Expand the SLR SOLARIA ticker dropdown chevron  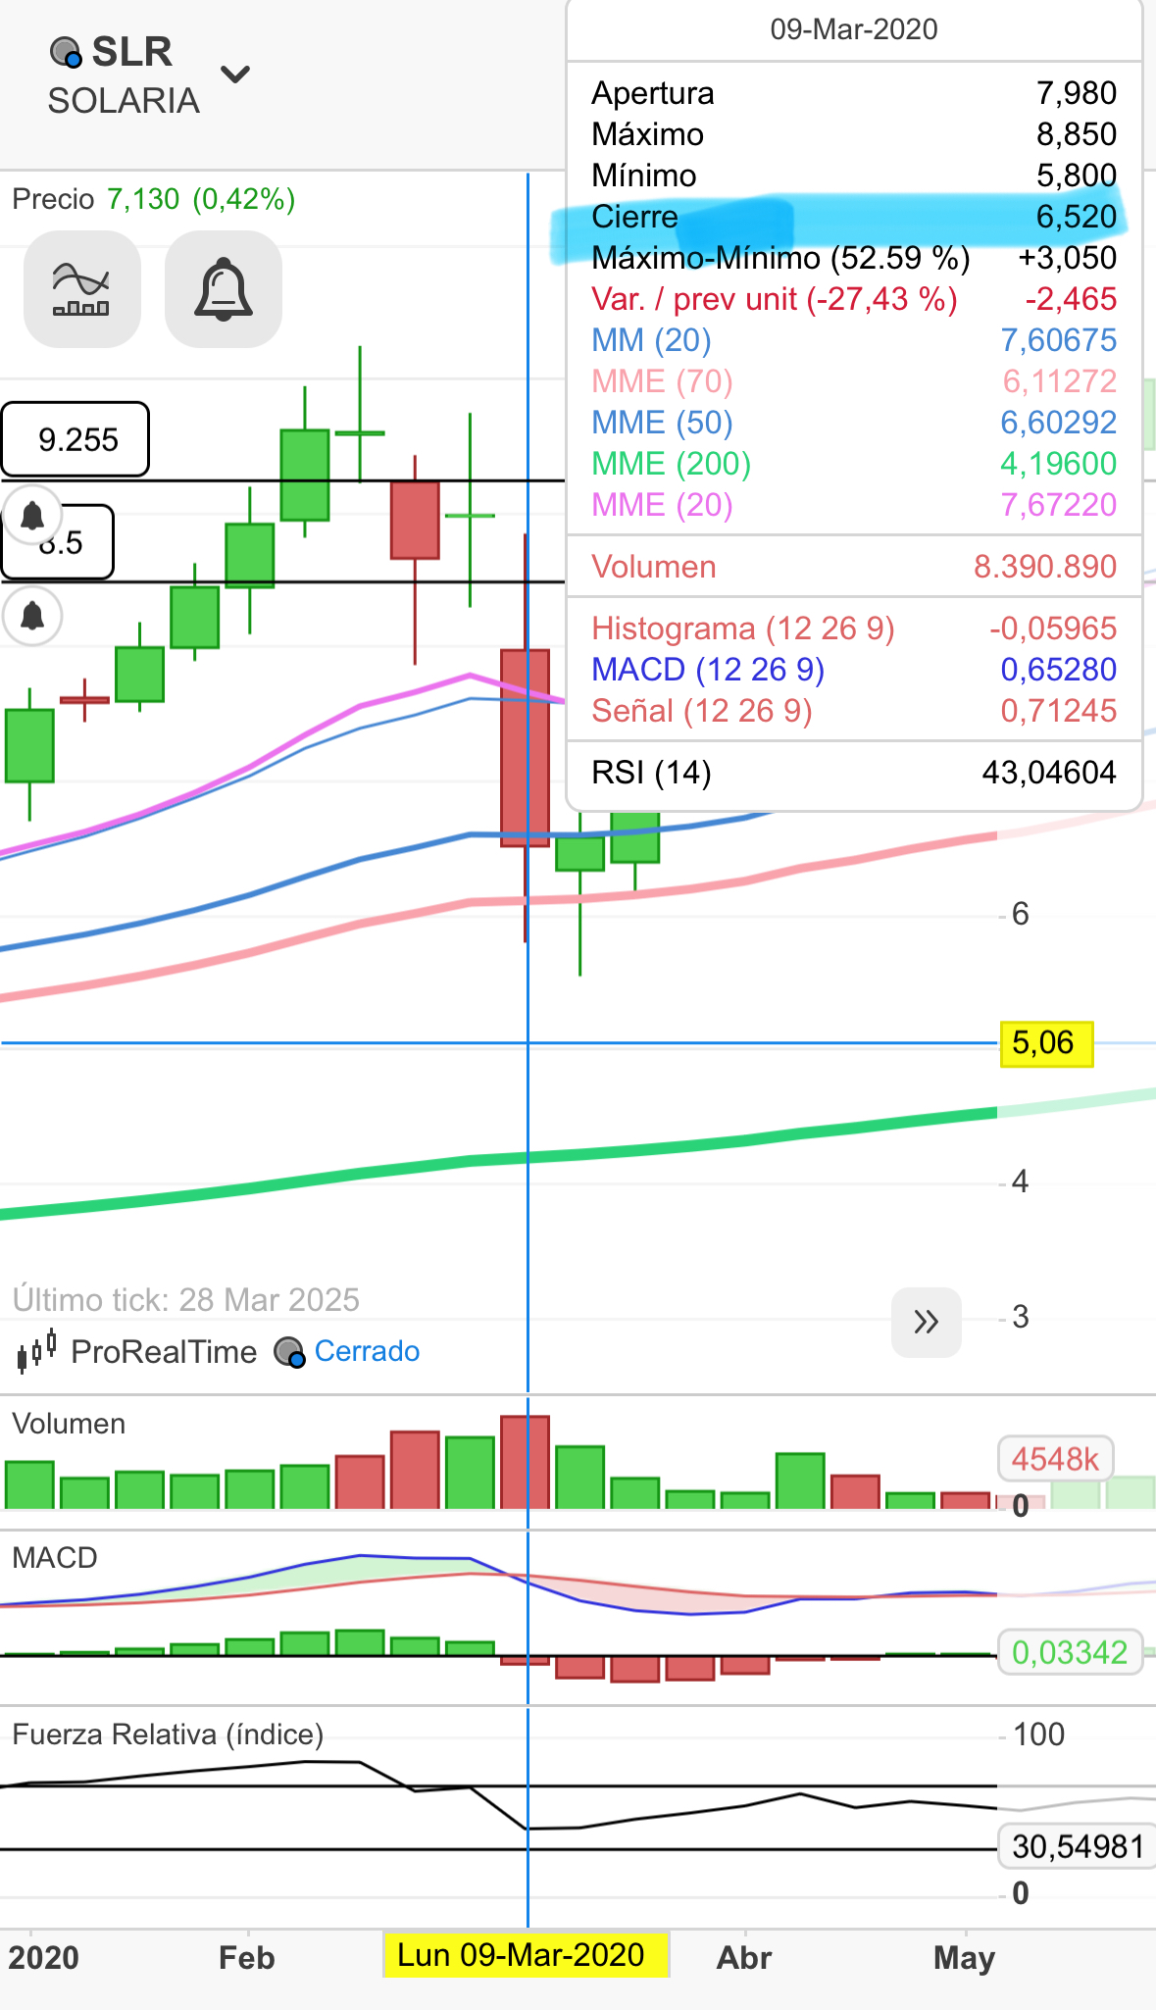click(x=235, y=74)
